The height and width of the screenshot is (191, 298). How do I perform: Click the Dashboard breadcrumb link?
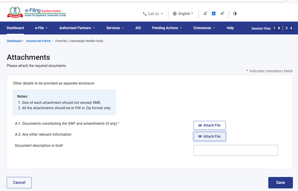[14, 41]
